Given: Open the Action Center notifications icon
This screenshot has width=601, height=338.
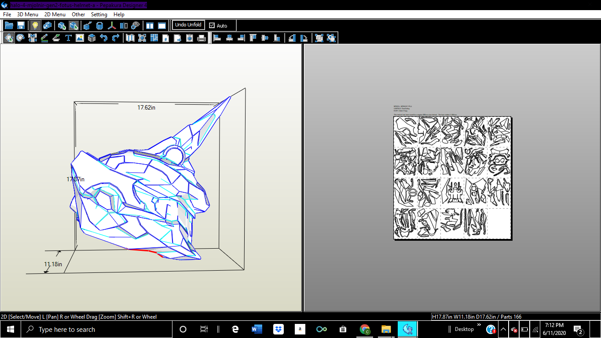Looking at the screenshot, I should click(578, 329).
